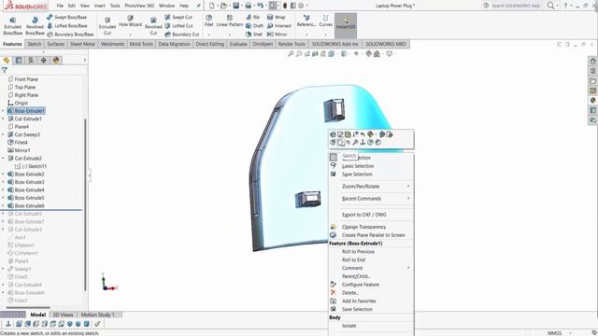The image size is (598, 336).
Task: Select Mirror tool in ribbon
Action: click(x=277, y=34)
